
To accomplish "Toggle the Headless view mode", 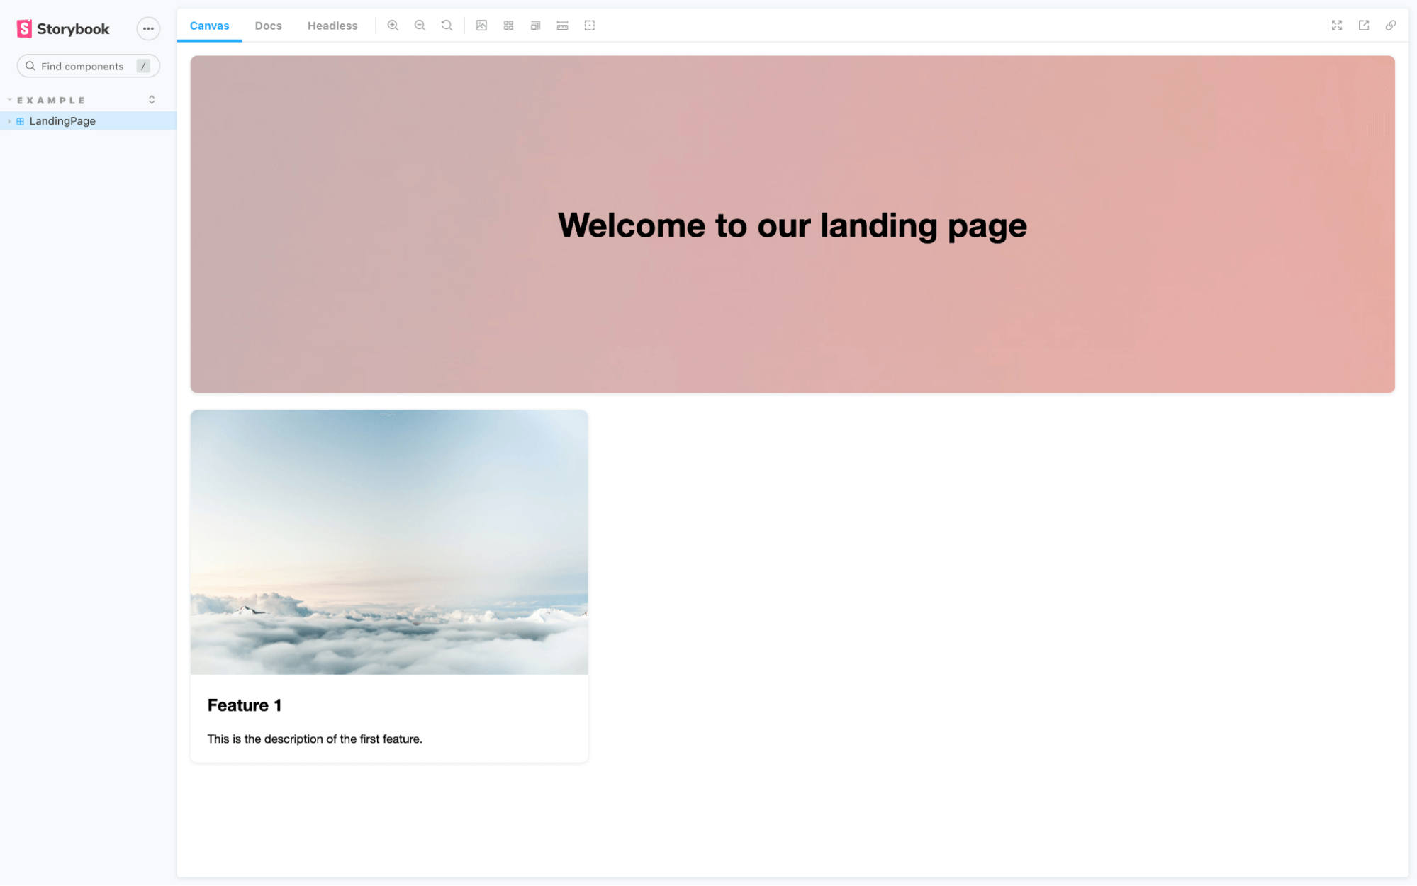I will [x=333, y=26].
